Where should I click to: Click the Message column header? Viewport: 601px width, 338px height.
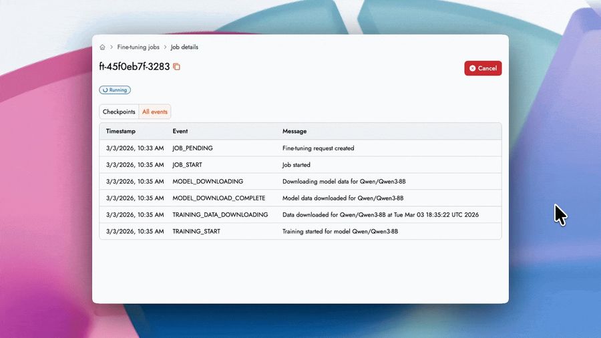coord(294,132)
